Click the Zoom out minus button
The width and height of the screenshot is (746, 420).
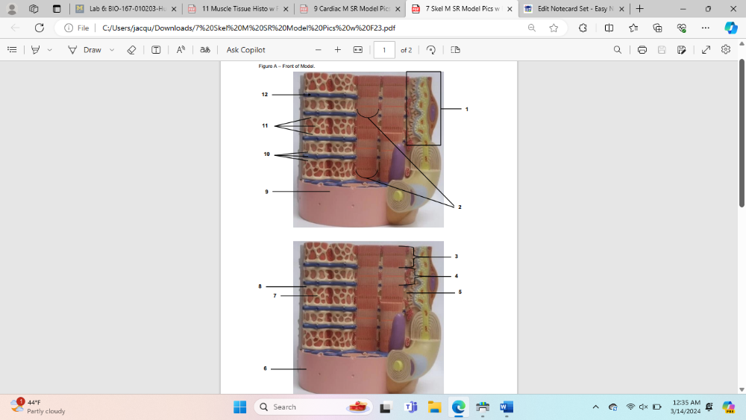point(318,50)
